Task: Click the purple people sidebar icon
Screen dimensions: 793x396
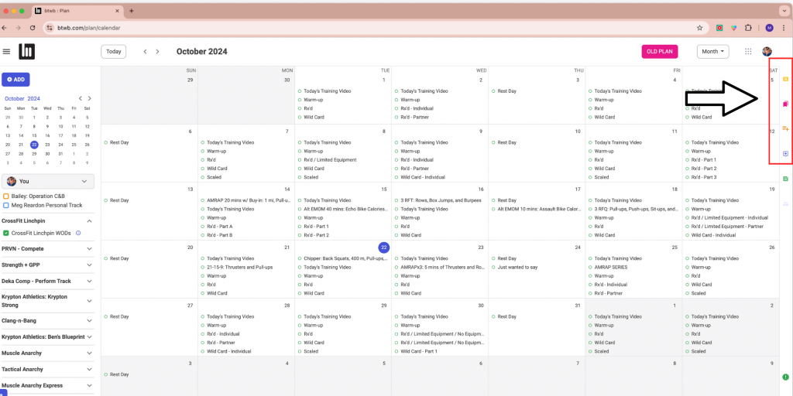Action: (785, 203)
